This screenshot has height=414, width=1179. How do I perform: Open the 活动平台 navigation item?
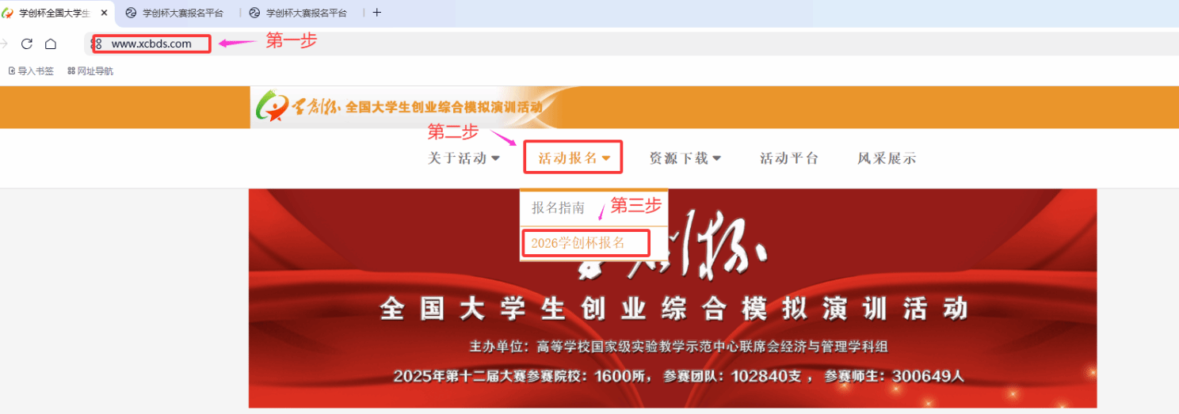(x=788, y=158)
